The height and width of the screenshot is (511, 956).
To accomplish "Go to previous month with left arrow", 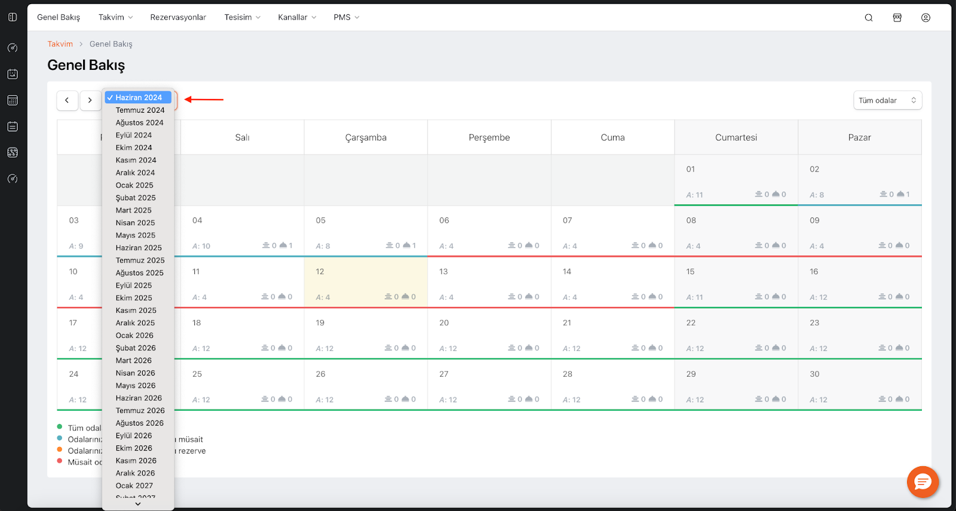I will pos(67,100).
